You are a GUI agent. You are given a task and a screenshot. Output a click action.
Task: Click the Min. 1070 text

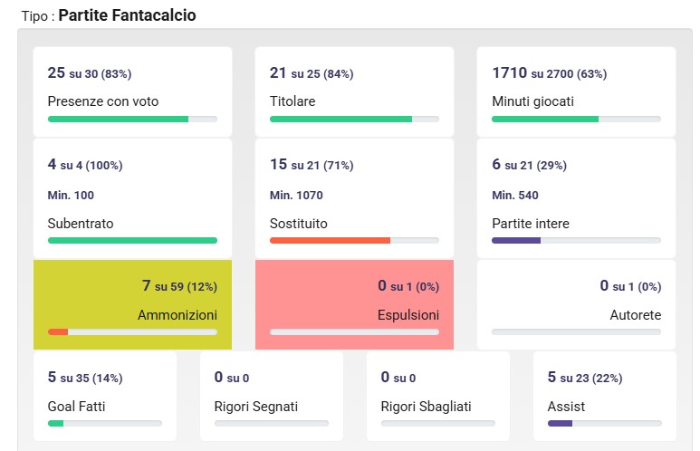click(x=296, y=195)
